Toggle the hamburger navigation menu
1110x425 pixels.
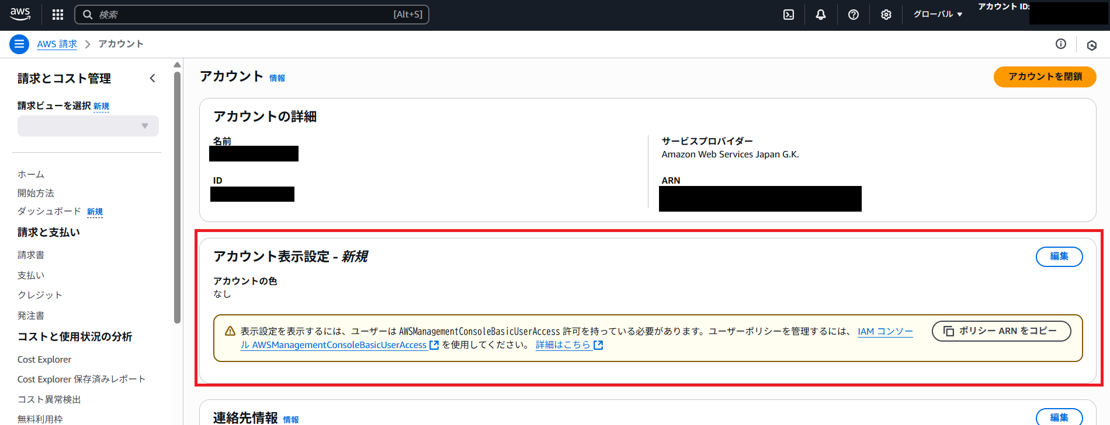(x=19, y=44)
